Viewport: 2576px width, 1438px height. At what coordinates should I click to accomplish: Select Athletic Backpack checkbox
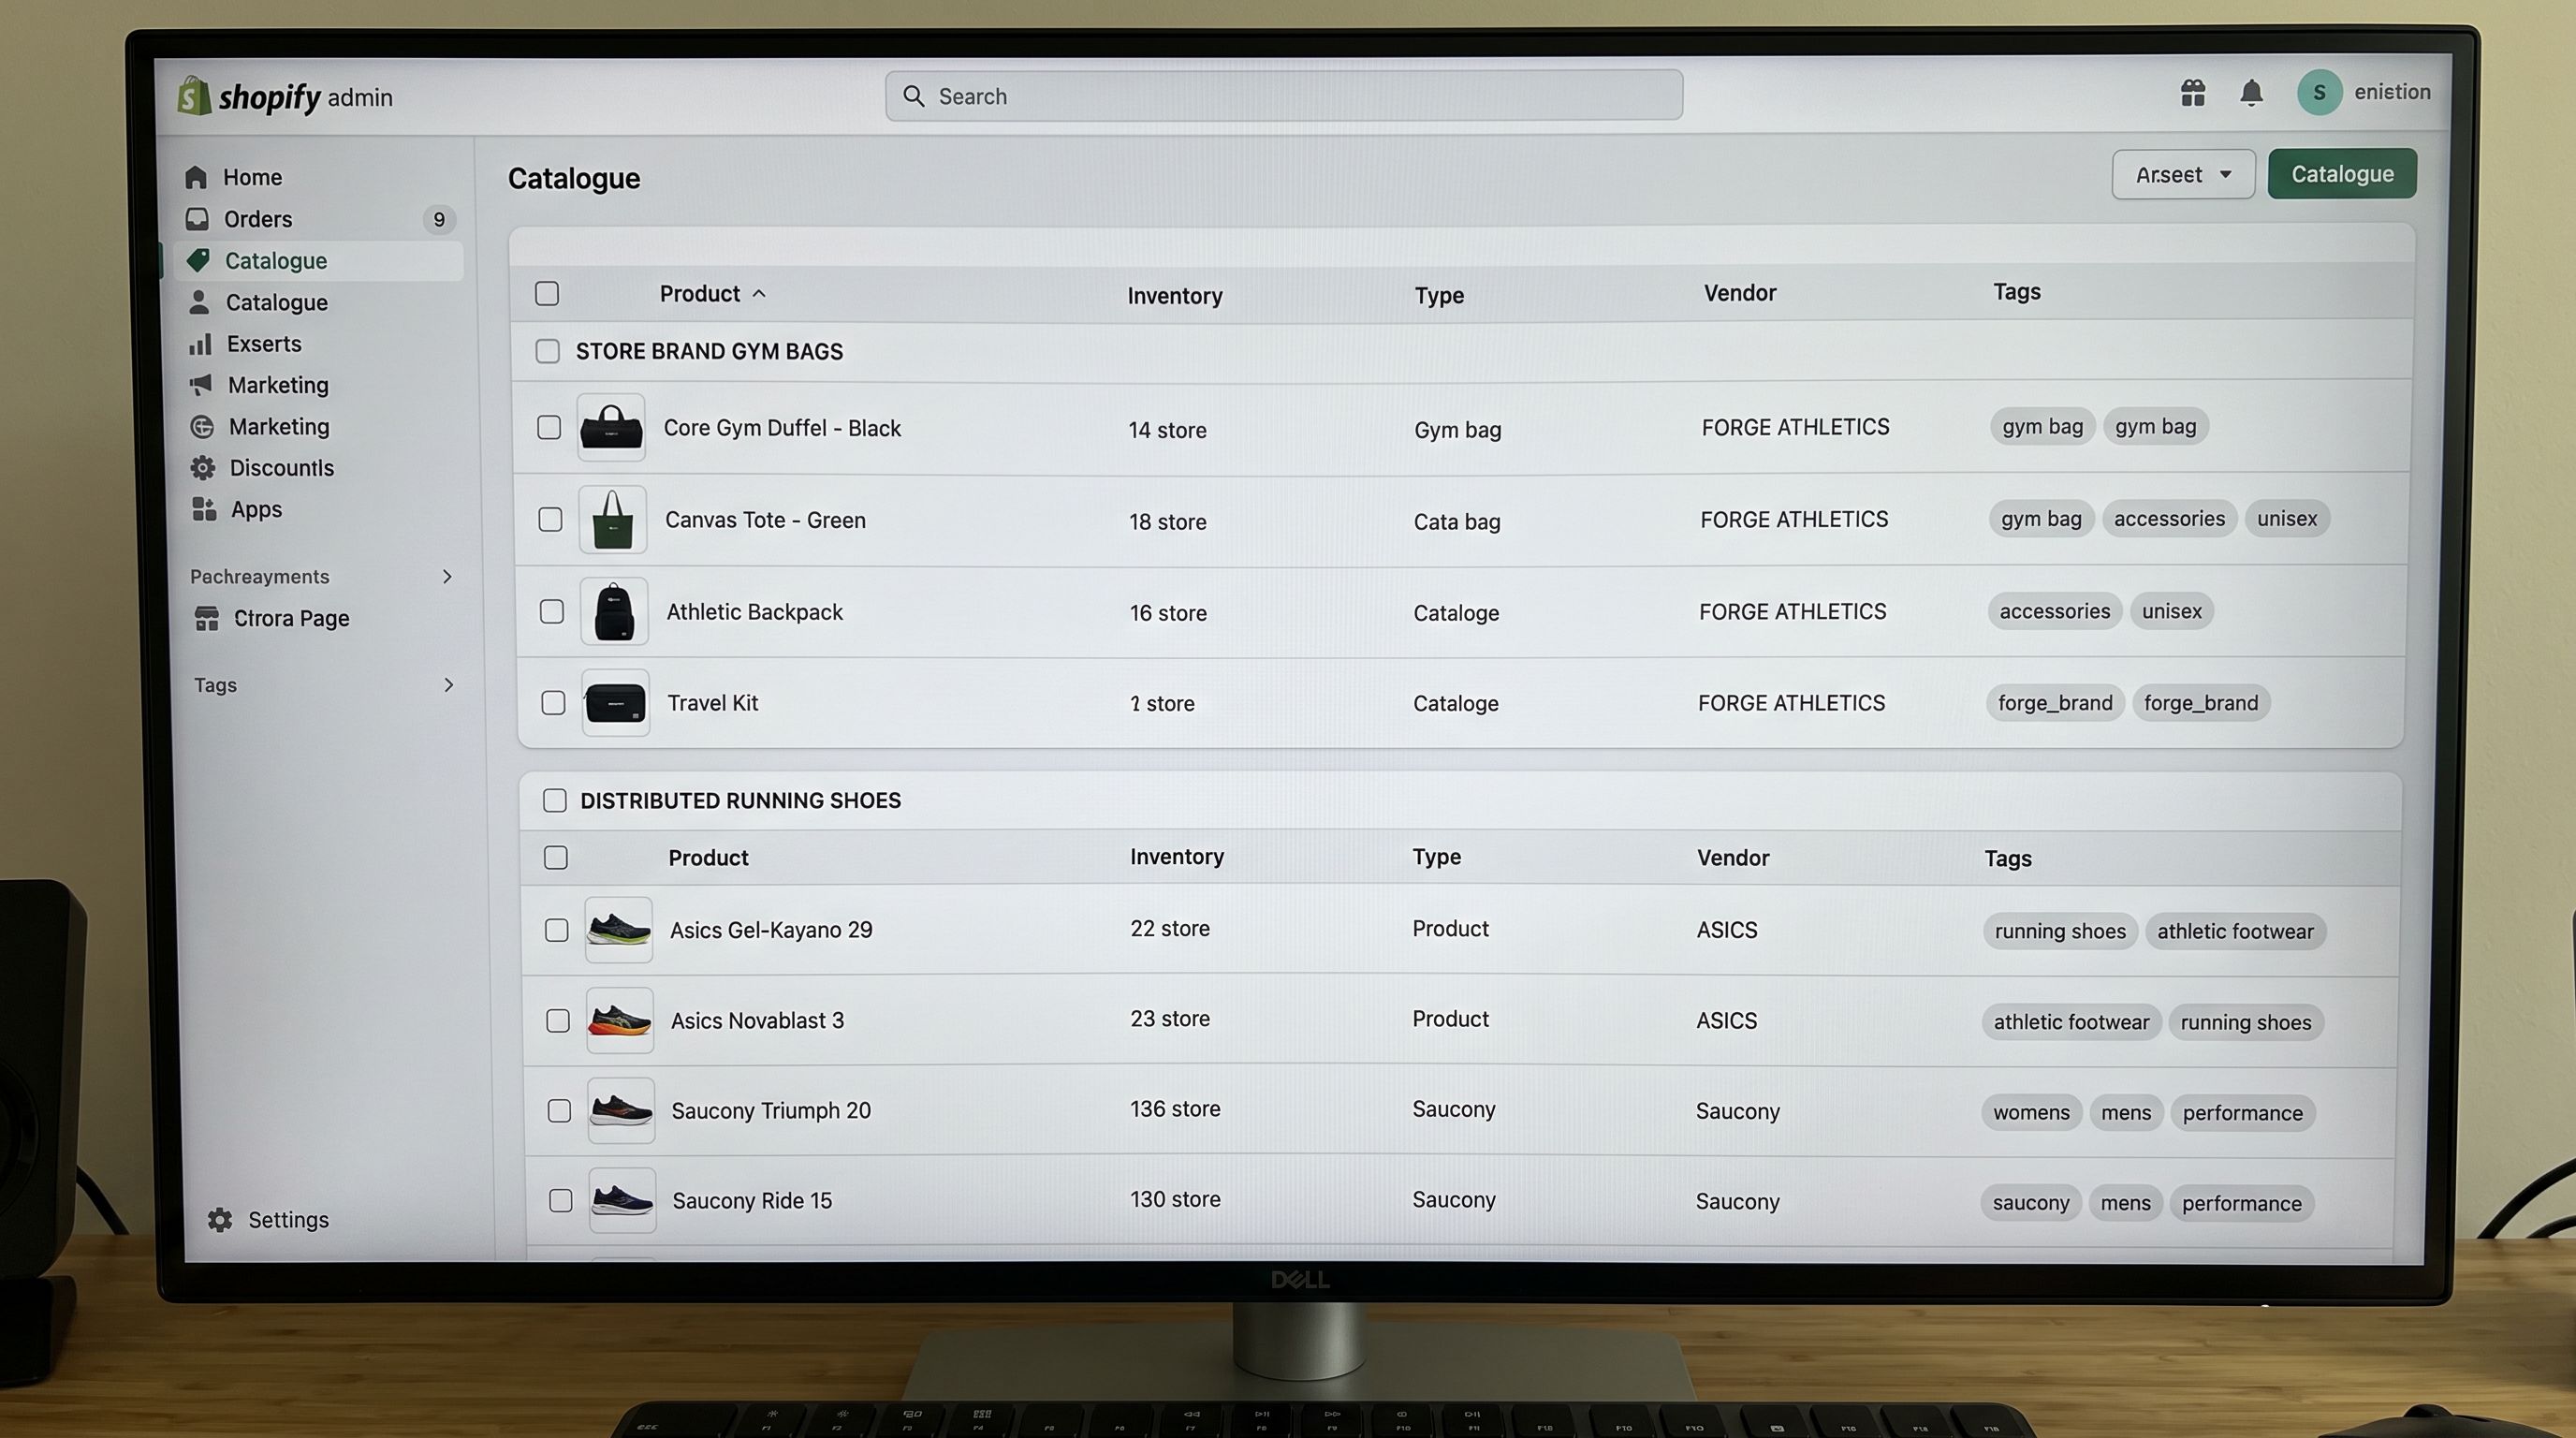552,611
